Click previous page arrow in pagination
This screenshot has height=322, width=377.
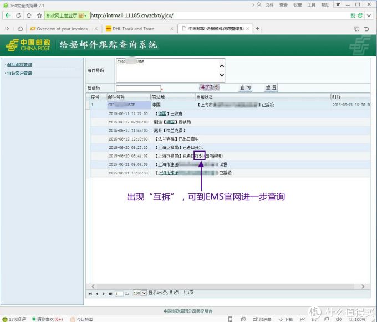(x=97, y=293)
